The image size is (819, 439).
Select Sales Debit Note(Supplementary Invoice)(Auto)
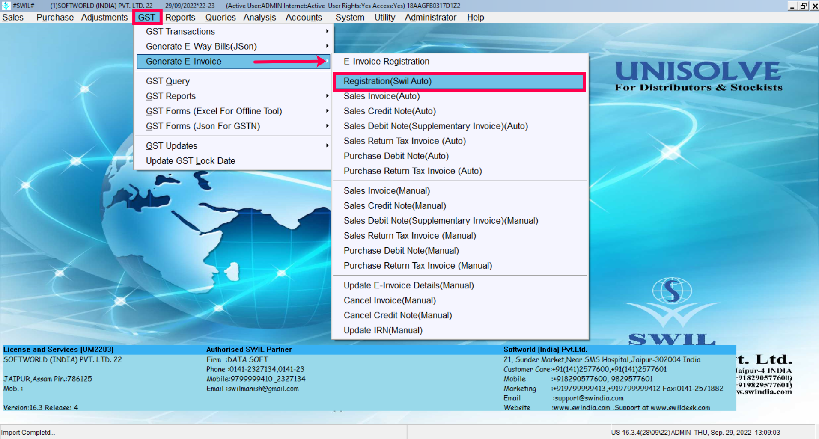click(460, 126)
